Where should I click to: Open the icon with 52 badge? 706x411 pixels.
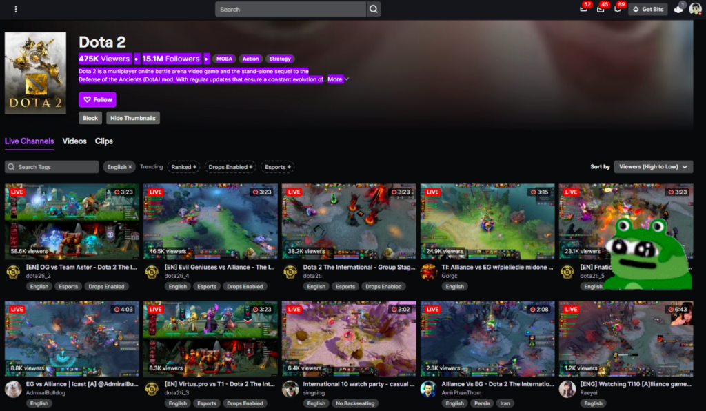(583, 9)
